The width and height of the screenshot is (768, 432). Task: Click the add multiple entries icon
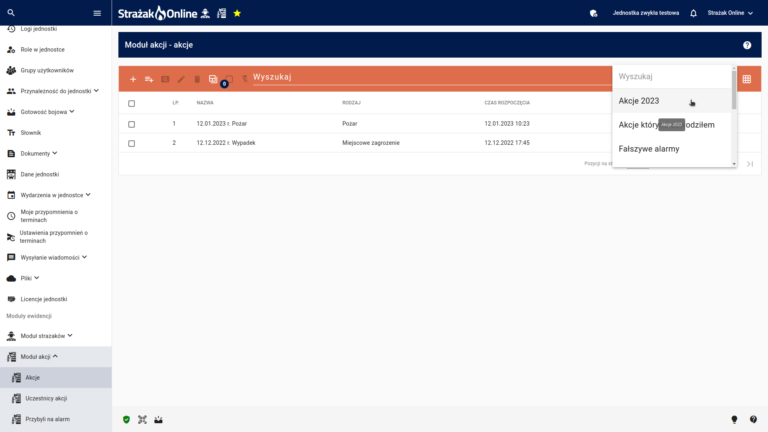[149, 79]
